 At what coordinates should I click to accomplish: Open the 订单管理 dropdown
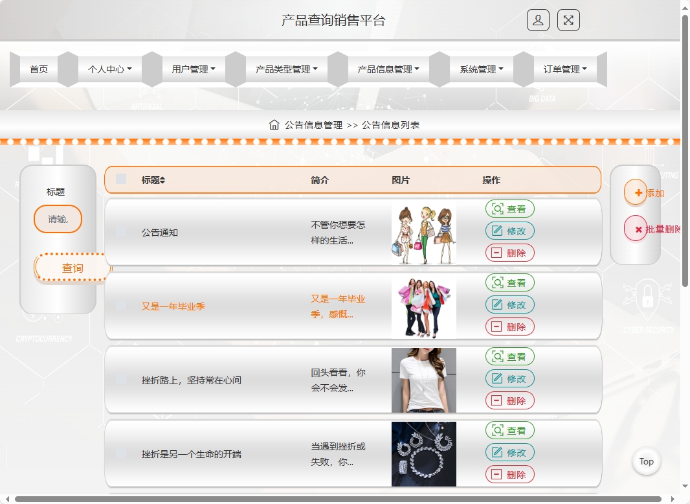562,68
